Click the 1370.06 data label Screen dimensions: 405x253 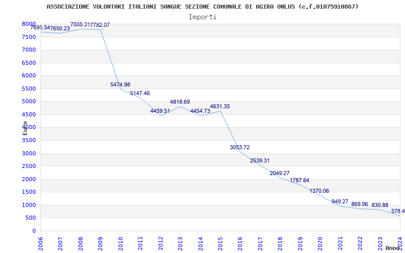pyautogui.click(x=319, y=191)
